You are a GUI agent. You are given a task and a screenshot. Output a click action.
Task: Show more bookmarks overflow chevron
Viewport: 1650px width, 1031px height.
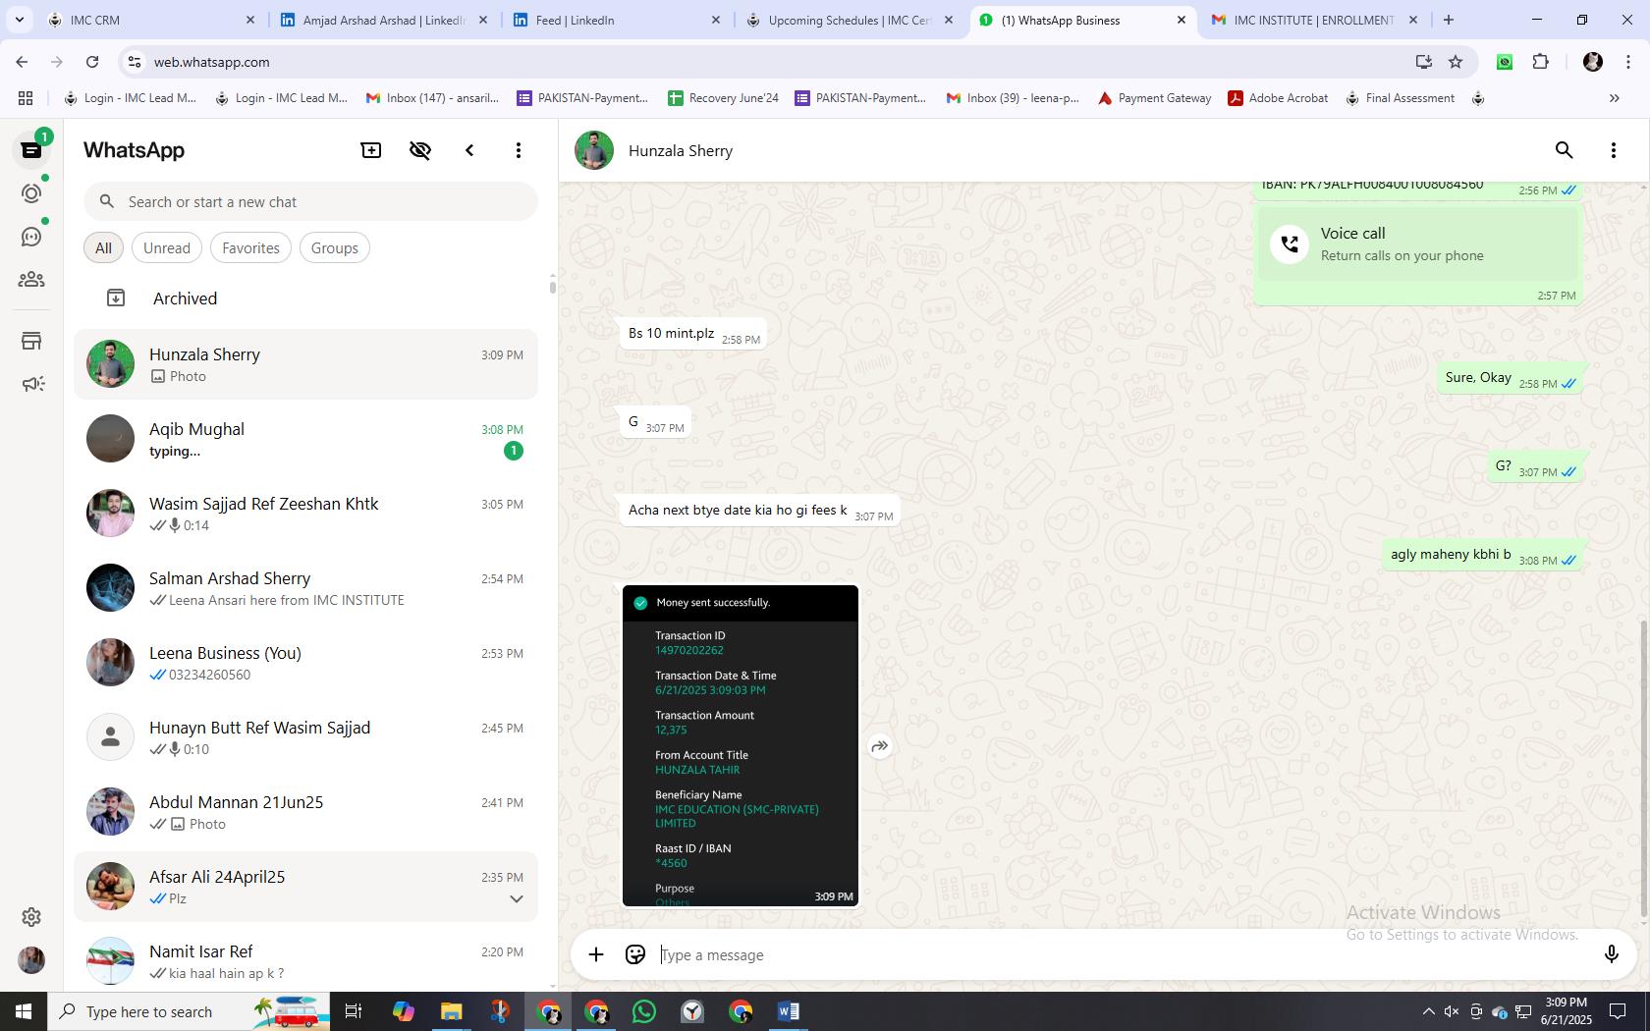pos(1614,98)
